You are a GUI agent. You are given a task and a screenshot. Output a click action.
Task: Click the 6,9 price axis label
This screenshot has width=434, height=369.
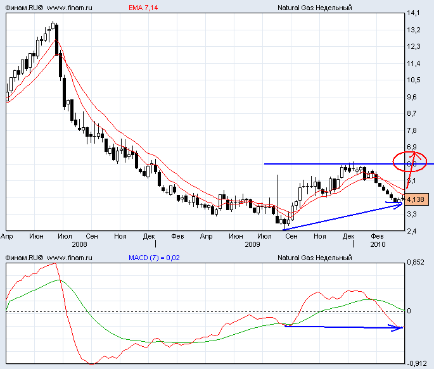click(x=412, y=147)
